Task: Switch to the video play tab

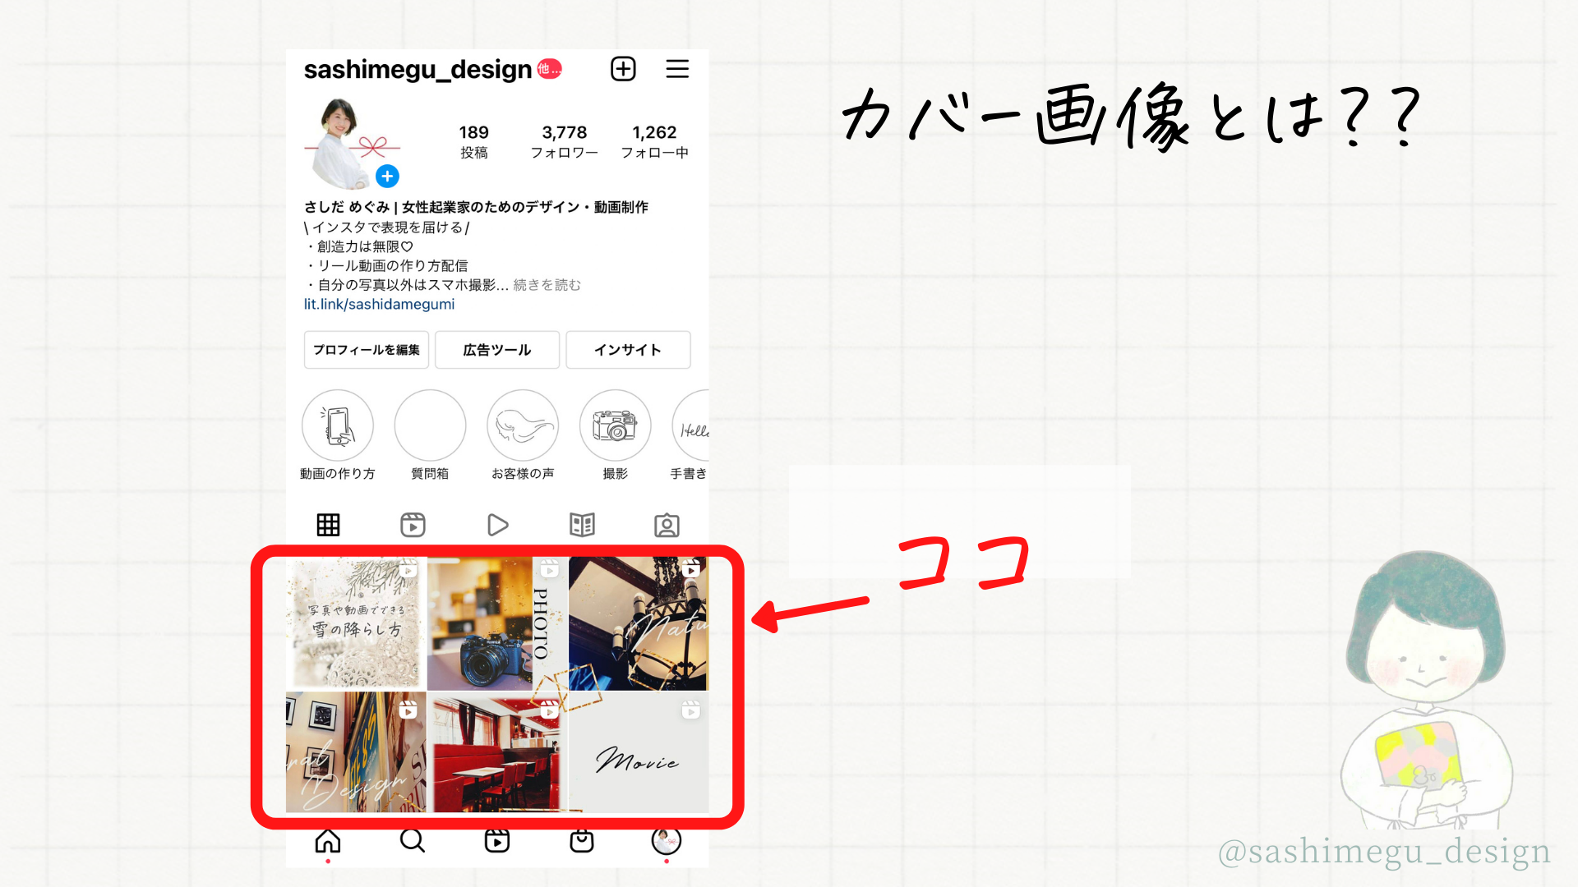Action: click(x=497, y=525)
